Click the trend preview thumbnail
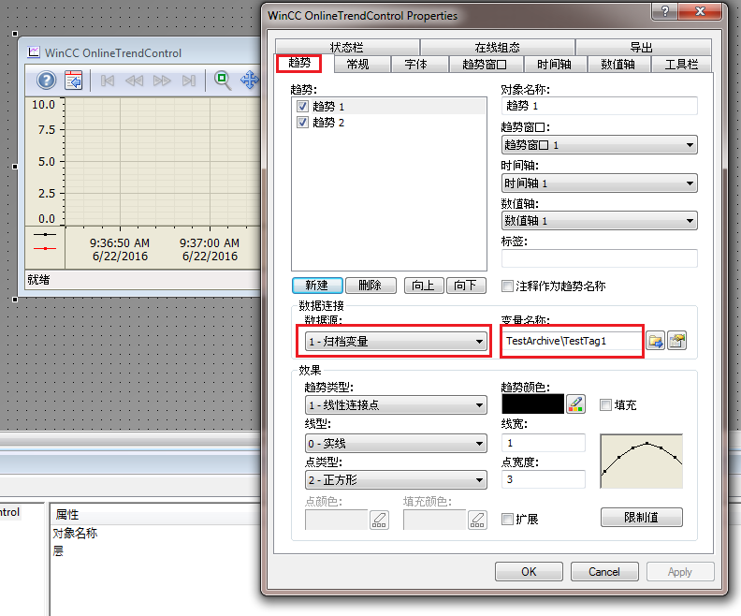This screenshot has width=741, height=616. pyautogui.click(x=641, y=461)
